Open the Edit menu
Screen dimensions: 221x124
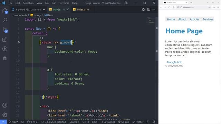coord(18,3)
